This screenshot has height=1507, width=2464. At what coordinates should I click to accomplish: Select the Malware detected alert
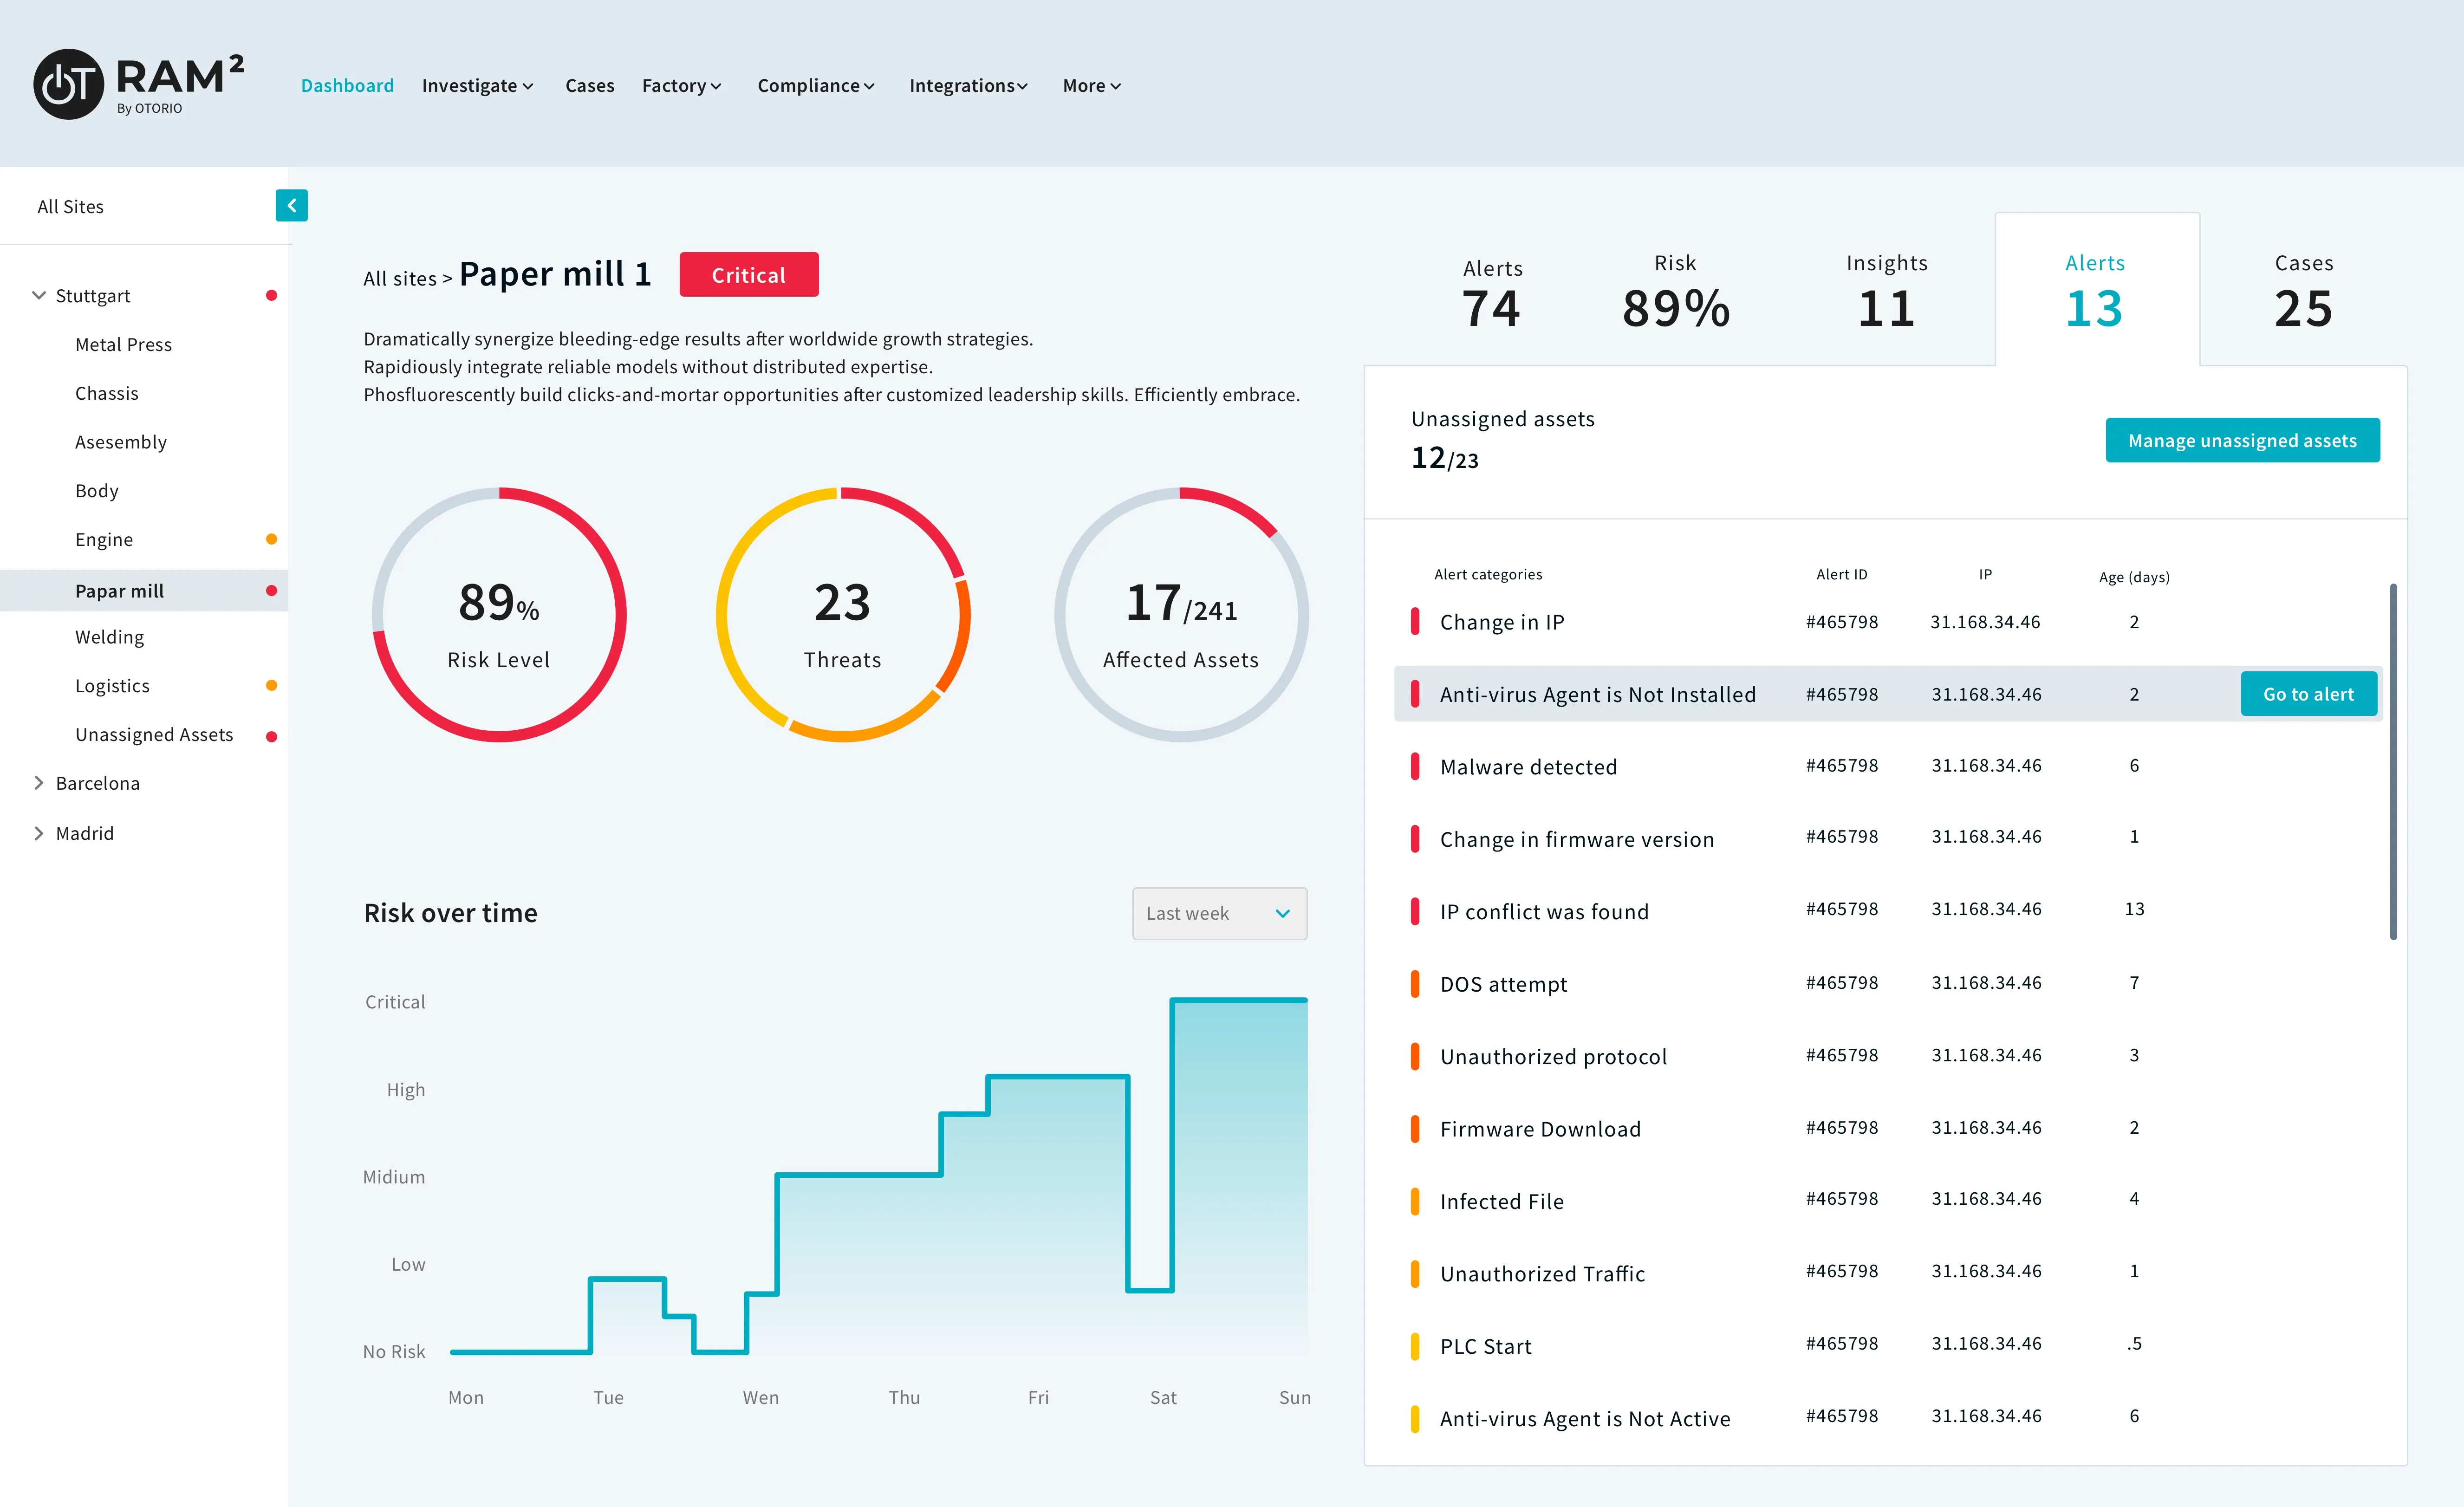point(1888,767)
